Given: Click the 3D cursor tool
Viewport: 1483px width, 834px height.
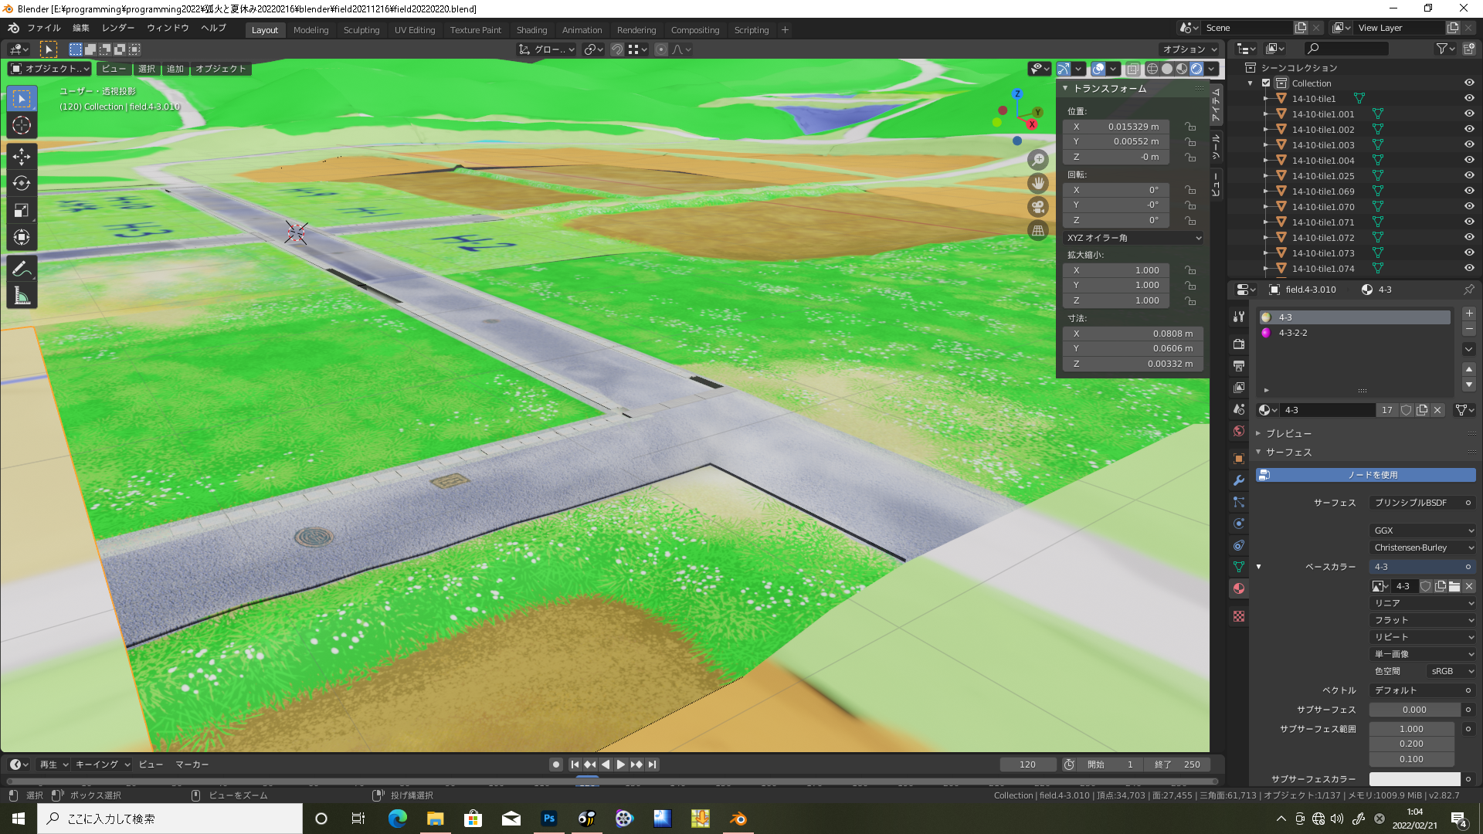Looking at the screenshot, I should 22,126.
